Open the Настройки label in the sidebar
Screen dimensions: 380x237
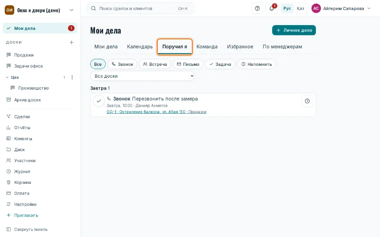tap(25, 204)
